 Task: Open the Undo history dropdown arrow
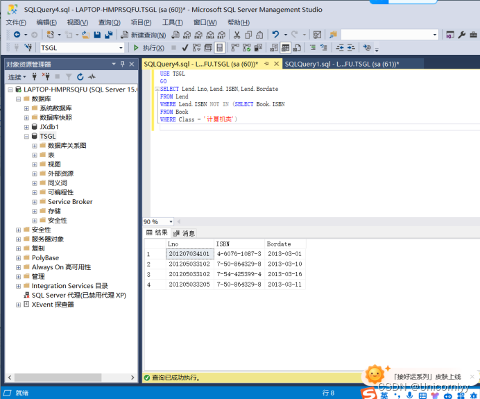click(x=286, y=35)
